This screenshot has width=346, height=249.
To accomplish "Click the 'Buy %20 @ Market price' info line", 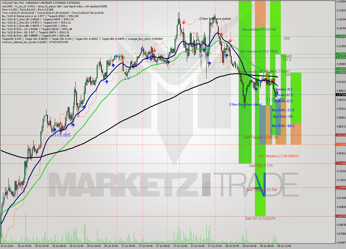I will [40, 16].
